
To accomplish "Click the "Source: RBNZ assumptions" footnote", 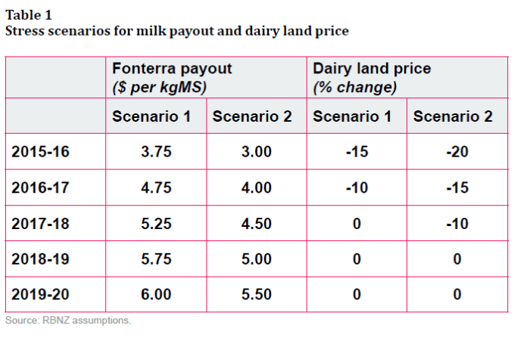I will [x=68, y=321].
